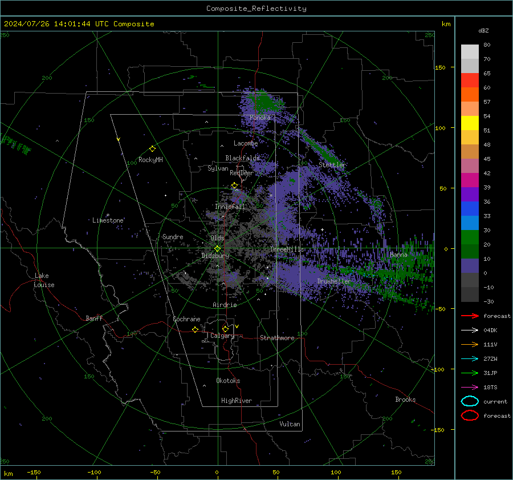The height and width of the screenshot is (480, 513).
Task: Click the 'Calgary' city label
Action: click(x=222, y=336)
